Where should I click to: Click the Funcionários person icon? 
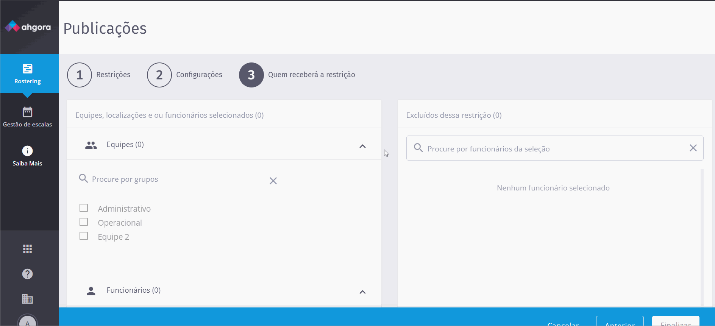[x=91, y=291]
